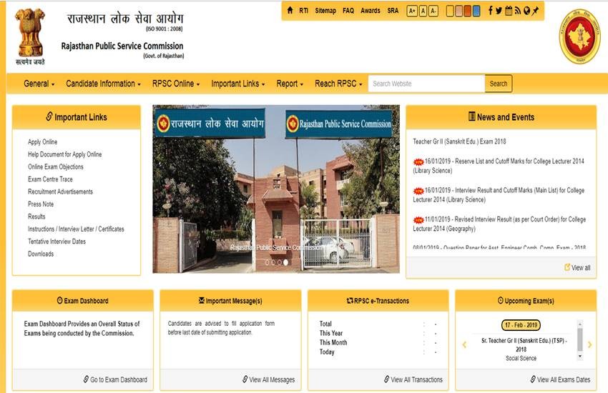The width and height of the screenshot is (608, 393).
Task: Open the Candidate Information dropdown
Action: [104, 84]
